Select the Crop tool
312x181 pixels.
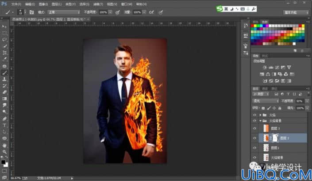[4, 53]
